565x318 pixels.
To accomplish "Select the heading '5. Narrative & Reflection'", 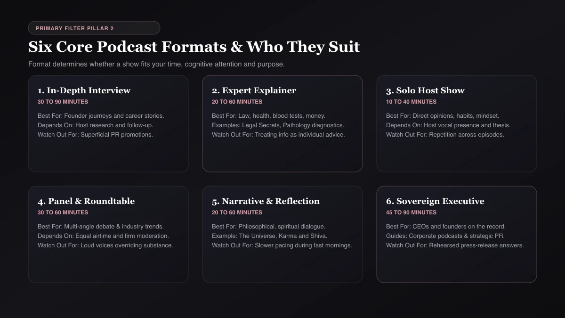I will point(266,201).
